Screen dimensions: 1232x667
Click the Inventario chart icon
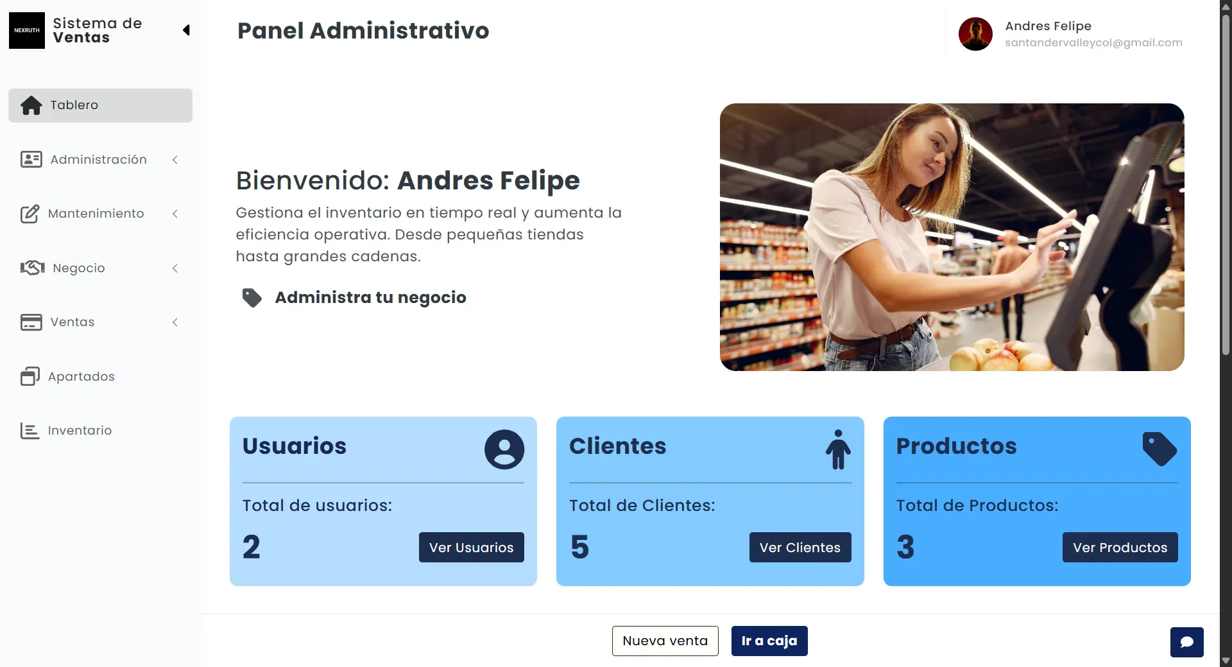pyautogui.click(x=30, y=431)
